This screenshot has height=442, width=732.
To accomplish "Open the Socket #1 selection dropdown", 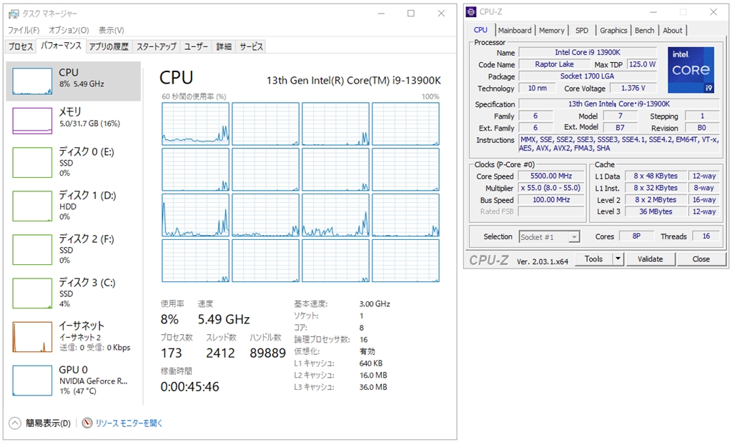I will point(550,237).
